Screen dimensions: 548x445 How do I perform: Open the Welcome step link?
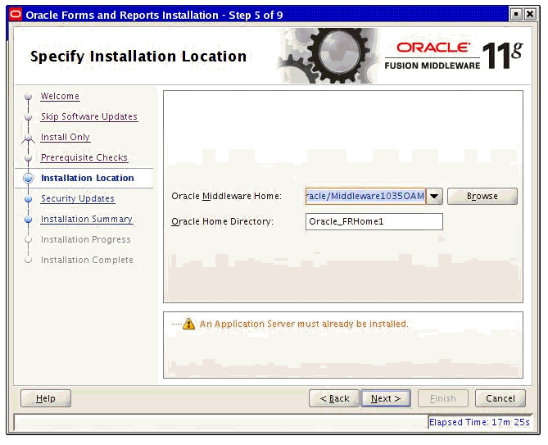[60, 96]
